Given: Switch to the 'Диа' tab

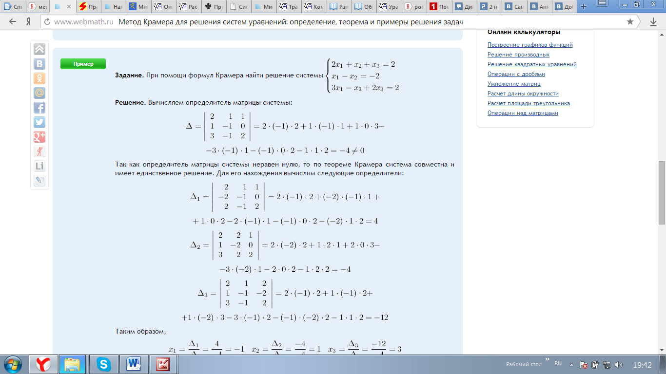Looking at the screenshot, I should pos(464,7).
